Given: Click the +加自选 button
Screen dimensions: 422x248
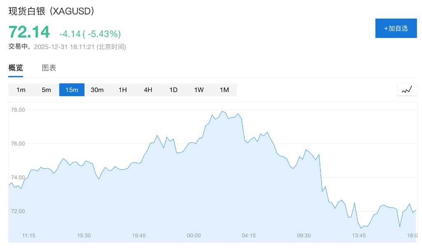Looking at the screenshot, I should [396, 28].
